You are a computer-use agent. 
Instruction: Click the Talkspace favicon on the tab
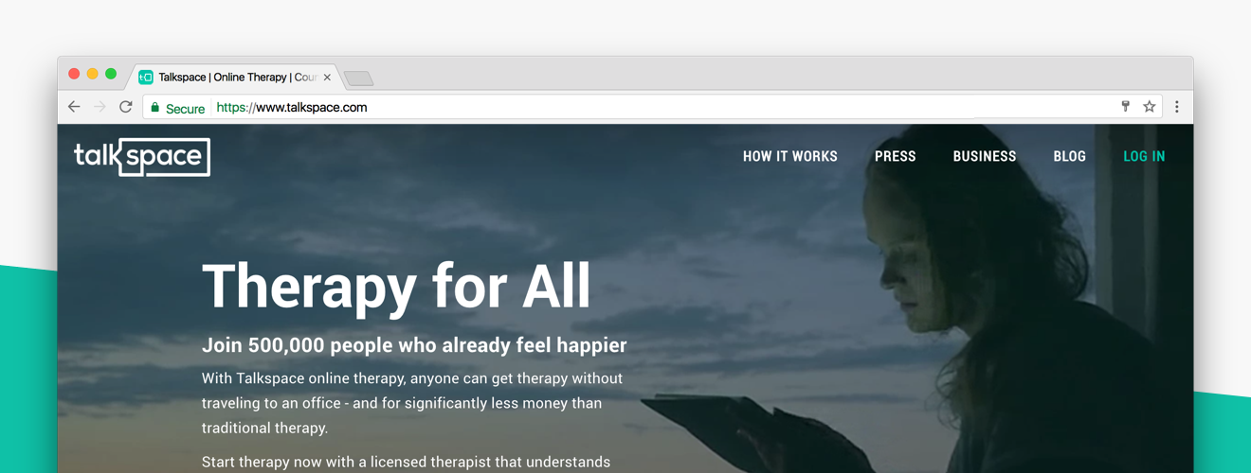point(145,78)
